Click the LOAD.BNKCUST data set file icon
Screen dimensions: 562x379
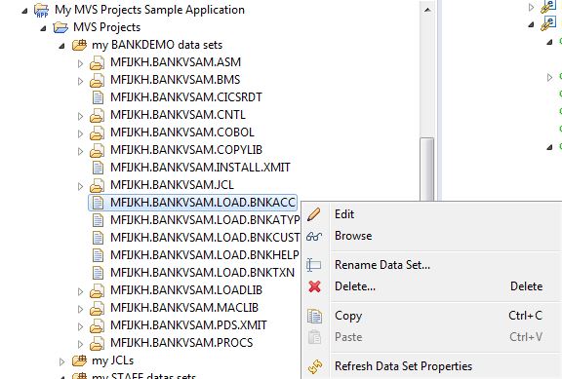coord(98,238)
